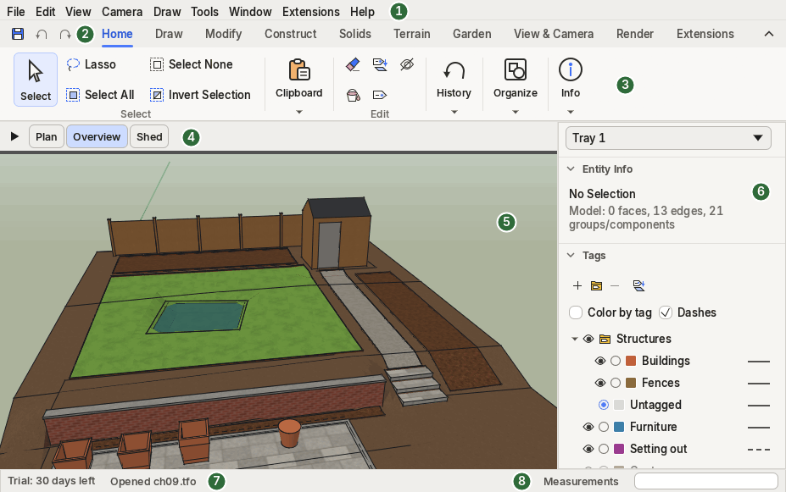The width and height of the screenshot is (786, 492).
Task: Choose the Lasso selection tool
Action: tap(92, 64)
